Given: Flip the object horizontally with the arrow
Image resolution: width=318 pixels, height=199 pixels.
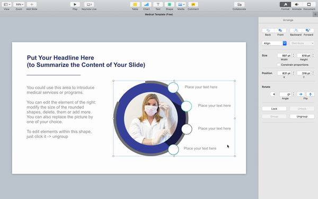Looking at the screenshot, I should click(301, 94).
